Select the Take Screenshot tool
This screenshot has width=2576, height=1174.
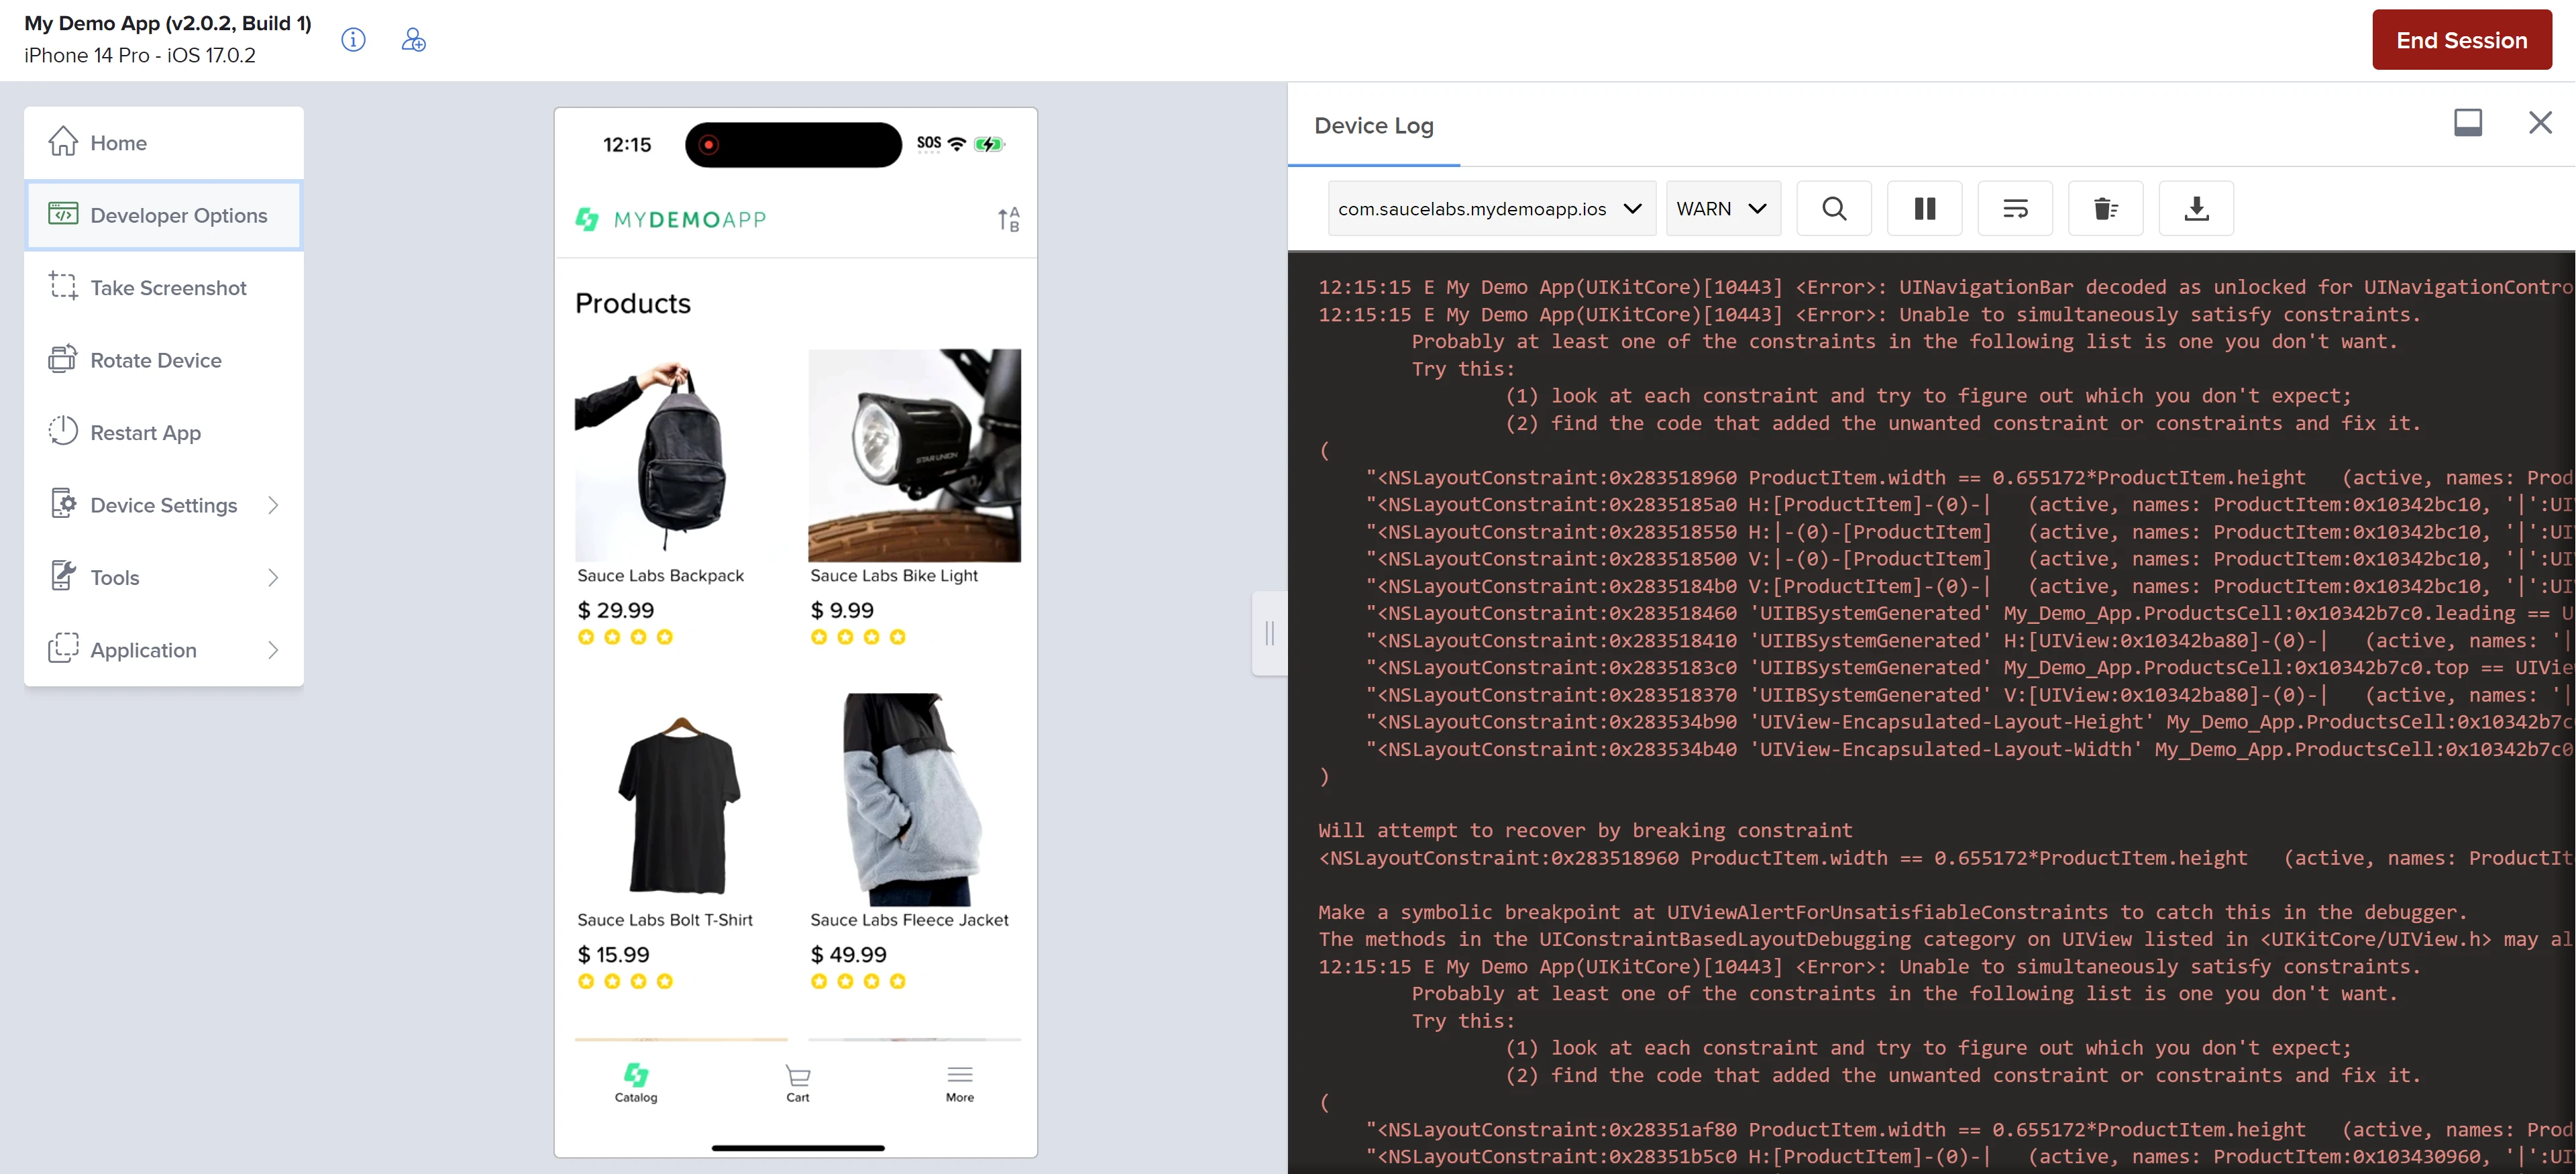pyautogui.click(x=167, y=287)
